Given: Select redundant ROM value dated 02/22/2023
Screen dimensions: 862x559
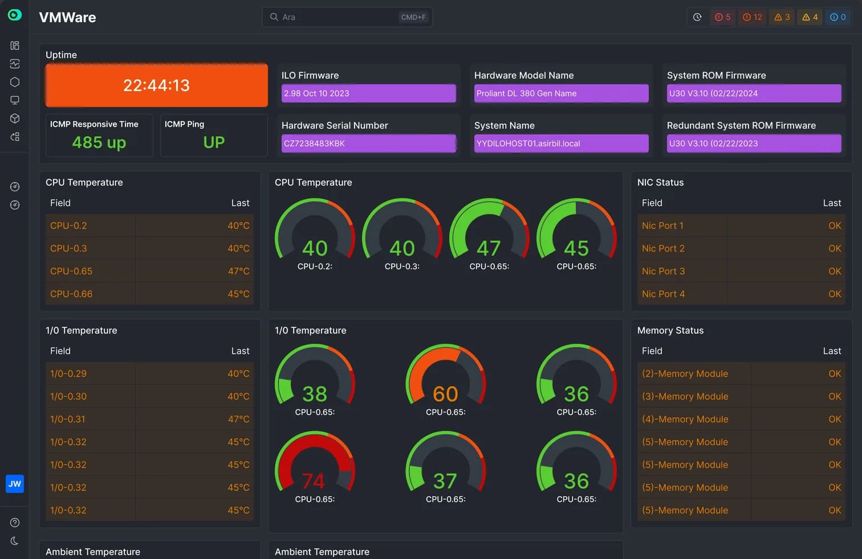Looking at the screenshot, I should [754, 143].
